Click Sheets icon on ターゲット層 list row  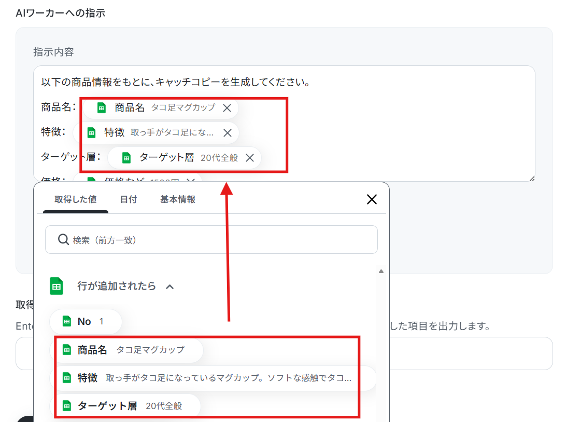coord(67,406)
